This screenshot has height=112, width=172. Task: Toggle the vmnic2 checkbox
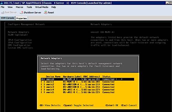[43, 84]
